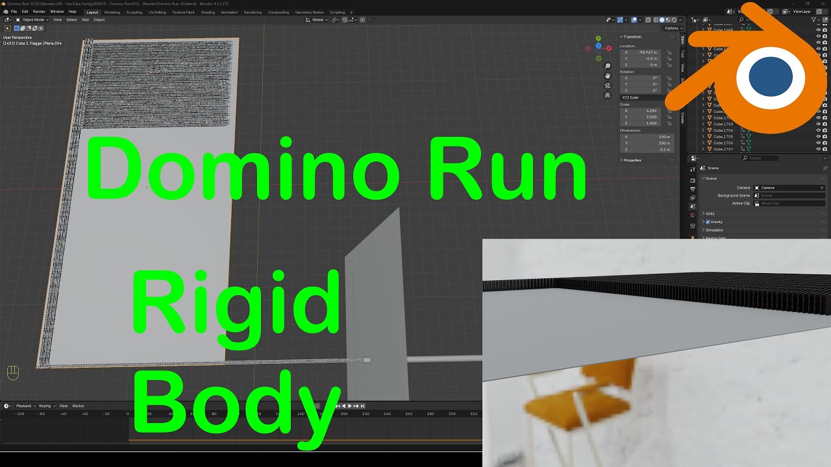Viewport: 831px width, 467px height.
Task: Open the Render properties tab icon
Action: (693, 180)
